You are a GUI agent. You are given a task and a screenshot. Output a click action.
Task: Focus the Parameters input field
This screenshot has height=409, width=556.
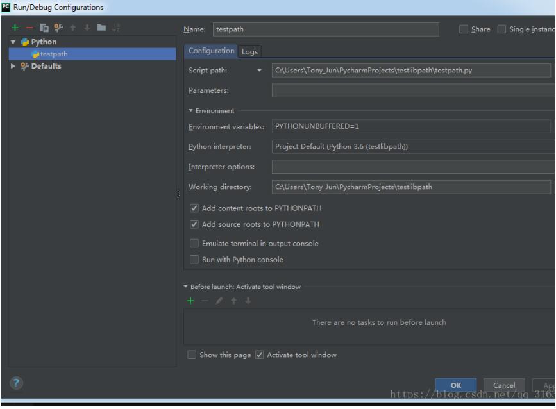[413, 90]
